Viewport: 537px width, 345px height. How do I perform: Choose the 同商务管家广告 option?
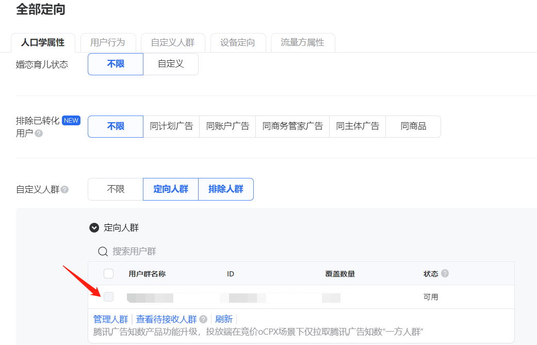(x=292, y=127)
